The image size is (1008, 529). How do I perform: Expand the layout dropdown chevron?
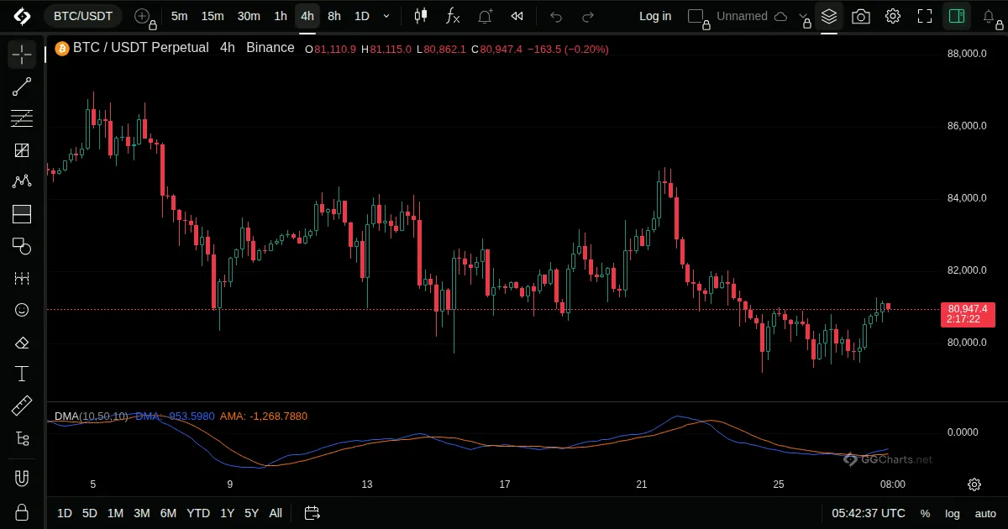(804, 16)
